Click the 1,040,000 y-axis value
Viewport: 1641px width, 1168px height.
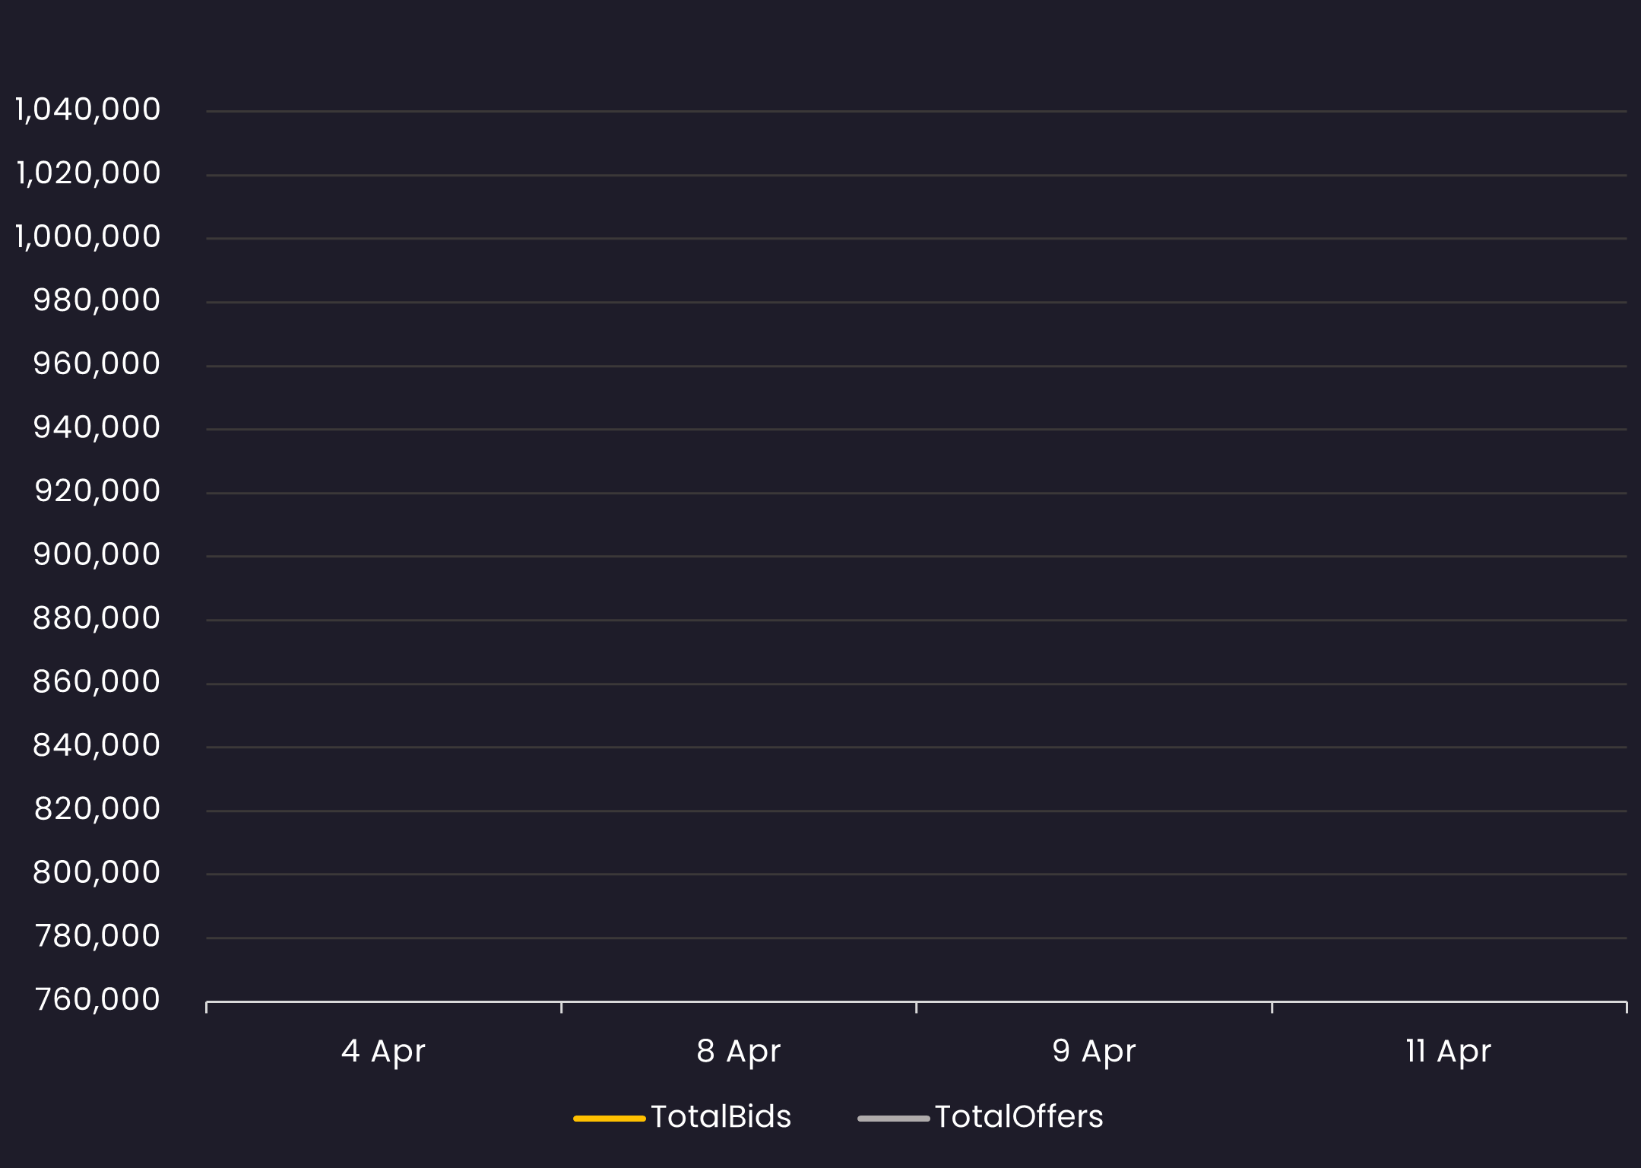88,110
